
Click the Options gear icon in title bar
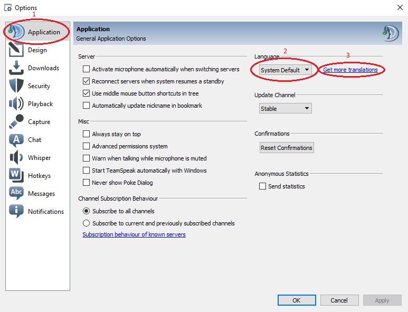click(8, 8)
